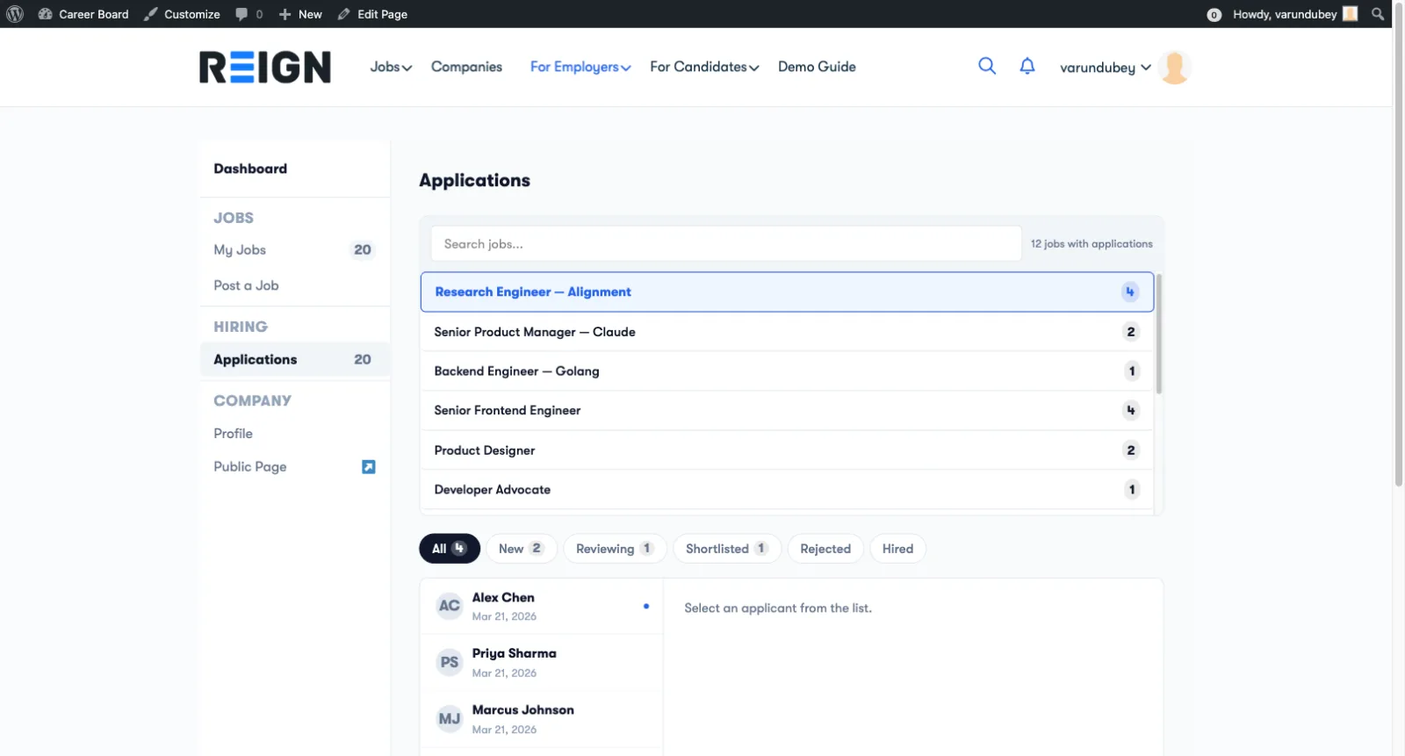This screenshot has width=1405, height=756.
Task: Open applicant Priya Sharma
Action: coord(542,662)
